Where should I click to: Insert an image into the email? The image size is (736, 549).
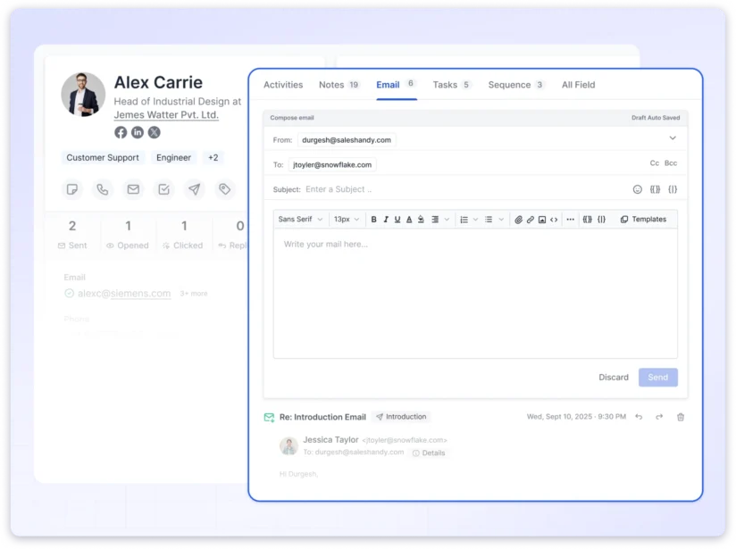click(x=542, y=219)
